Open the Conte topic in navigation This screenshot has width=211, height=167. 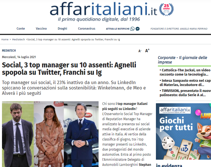coord(21,28)
